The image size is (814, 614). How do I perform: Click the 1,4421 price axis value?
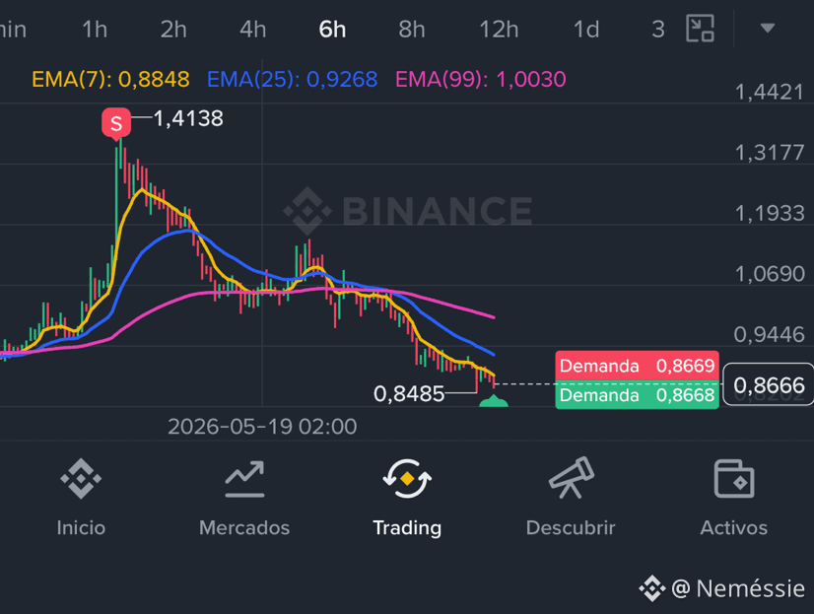coord(770,92)
